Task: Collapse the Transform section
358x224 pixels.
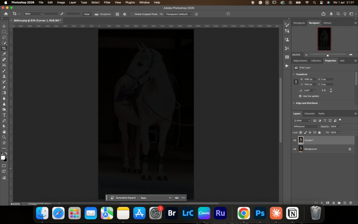Action: click(x=294, y=74)
